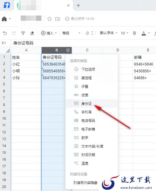The height and width of the screenshot is (191, 156).
Task: Choose 复选框 column type
Action: tap(92, 78)
